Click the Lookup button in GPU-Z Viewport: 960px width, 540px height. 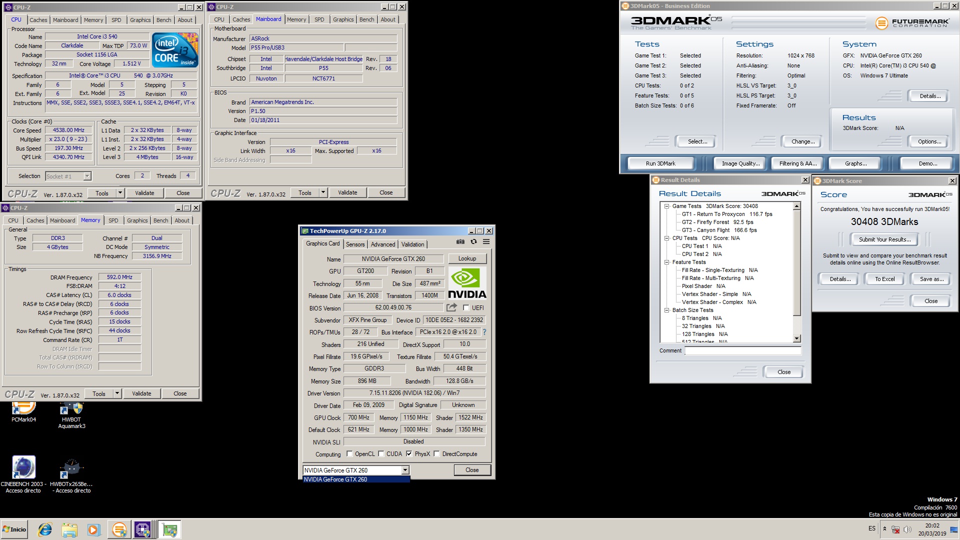pos(467,258)
